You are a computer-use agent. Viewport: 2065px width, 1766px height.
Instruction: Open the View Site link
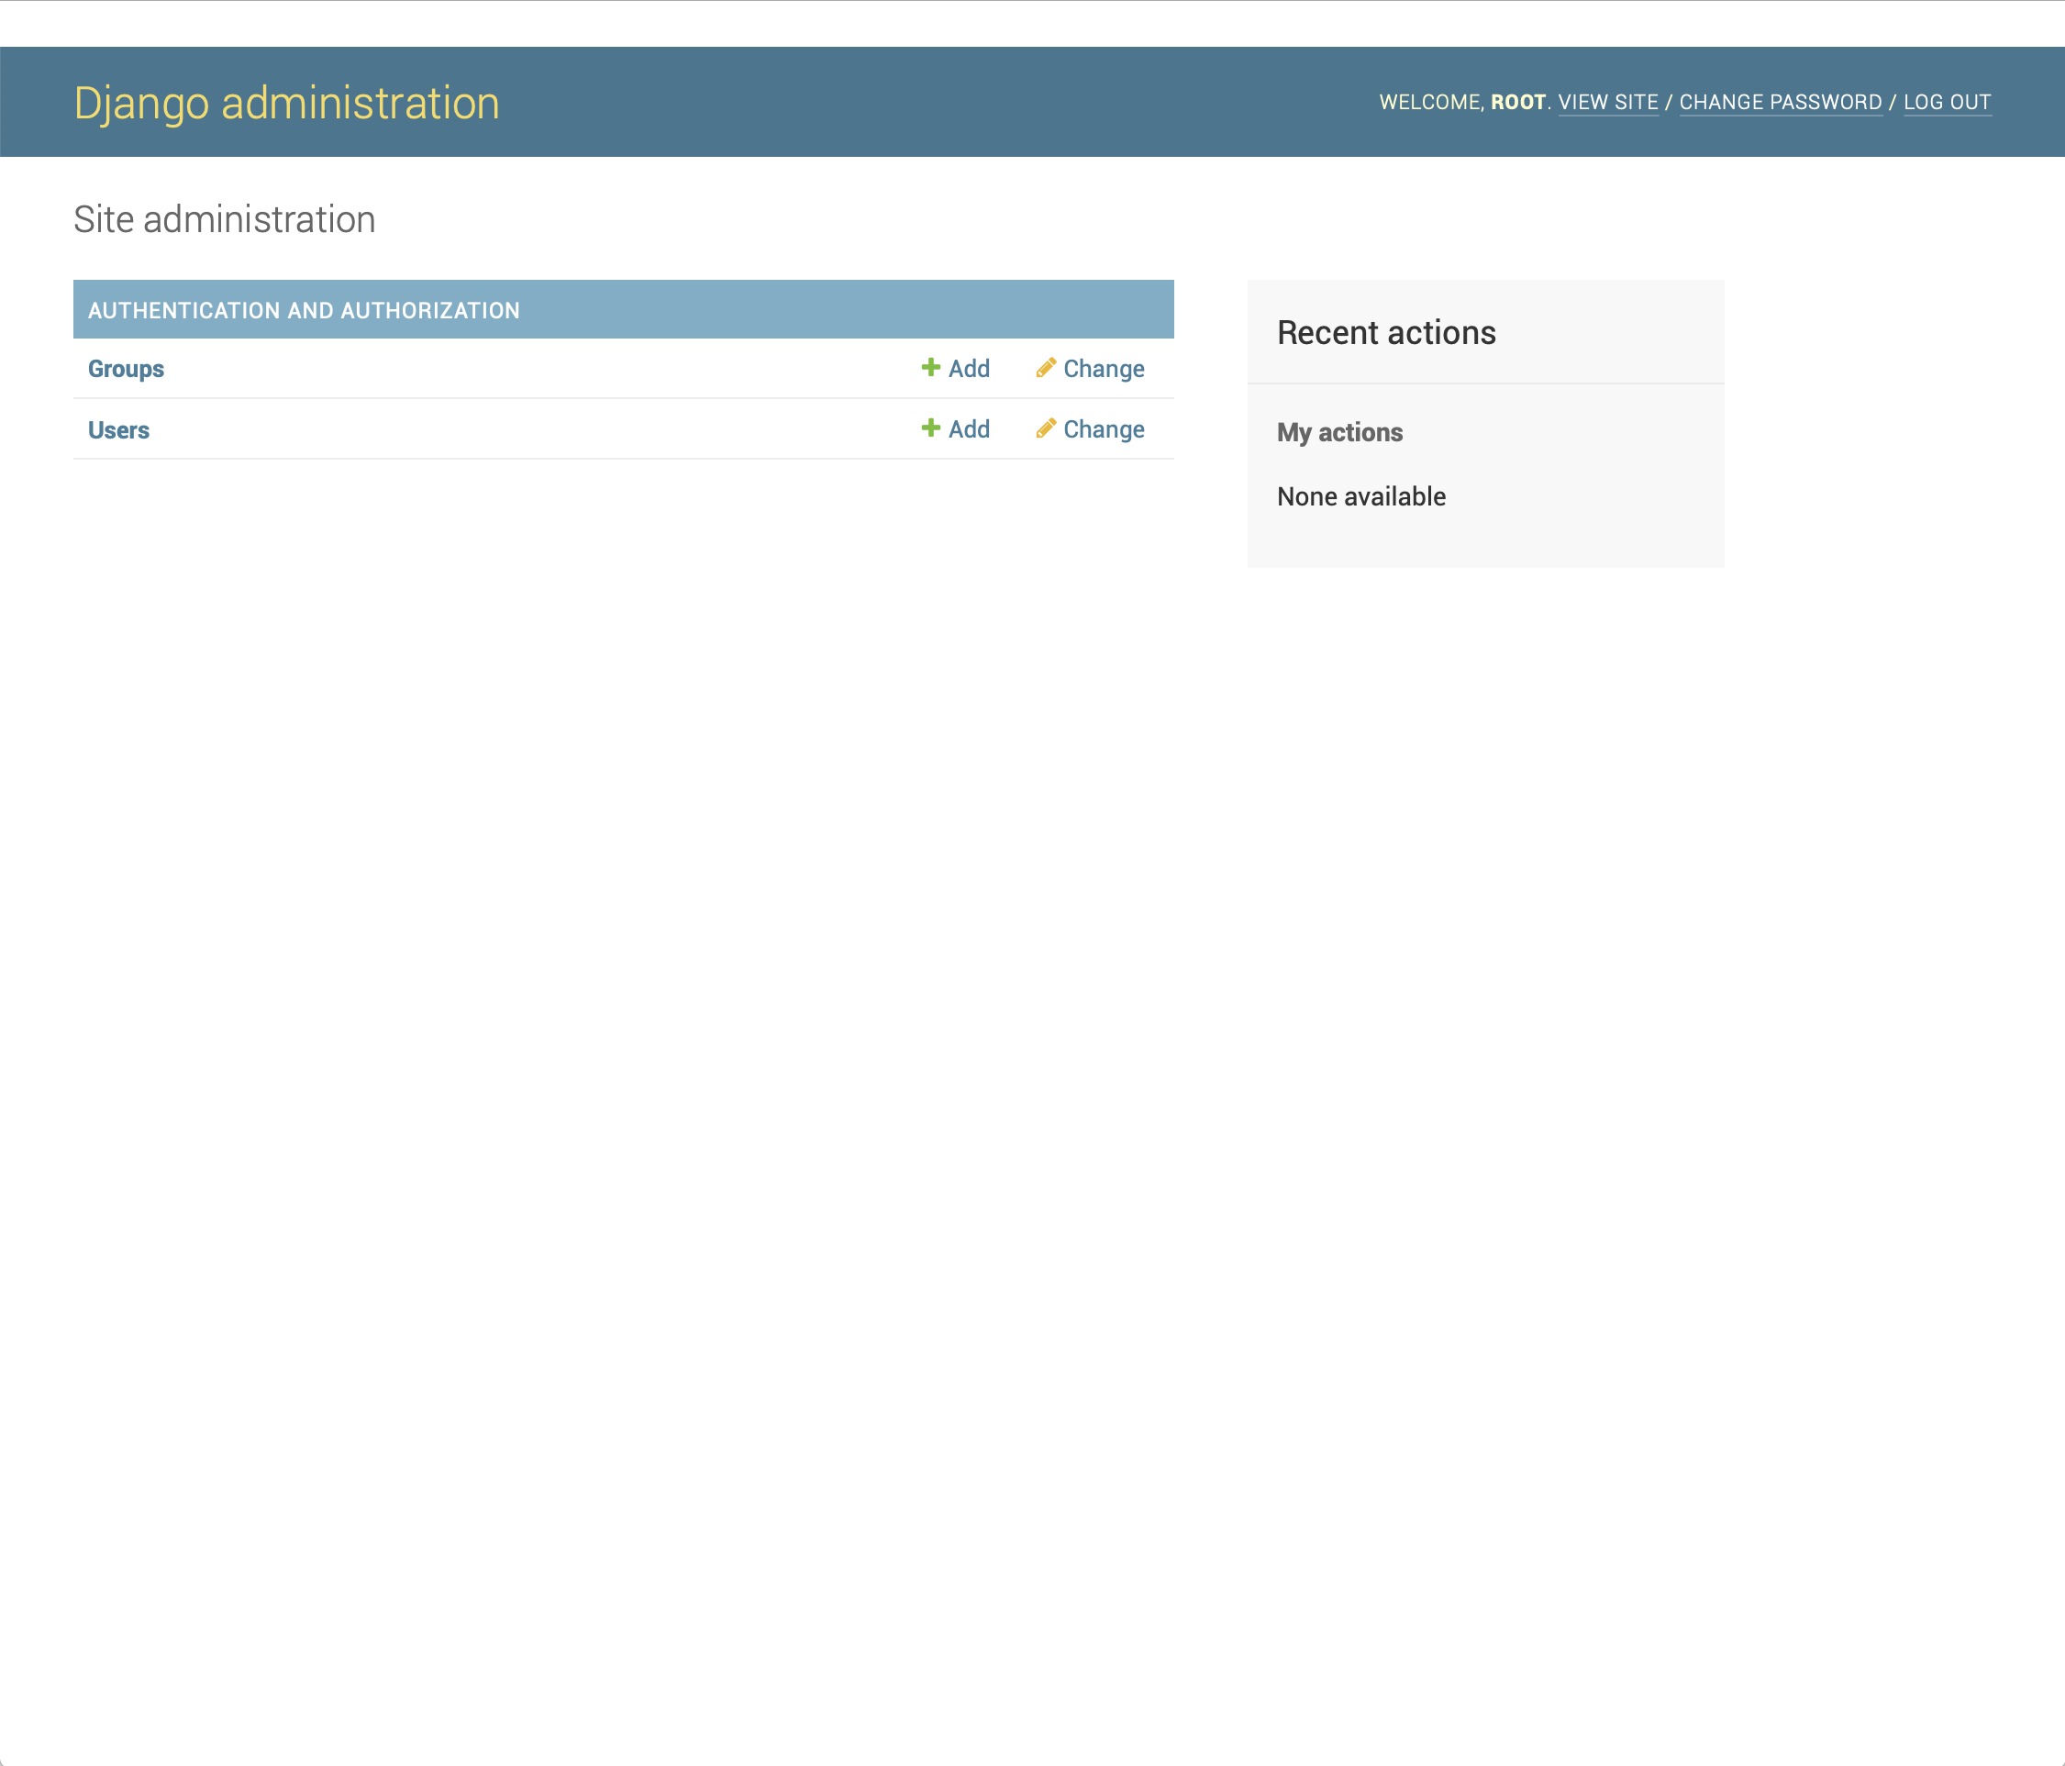pos(1607,102)
